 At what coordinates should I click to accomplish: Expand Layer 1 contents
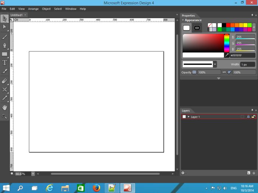point(189,117)
